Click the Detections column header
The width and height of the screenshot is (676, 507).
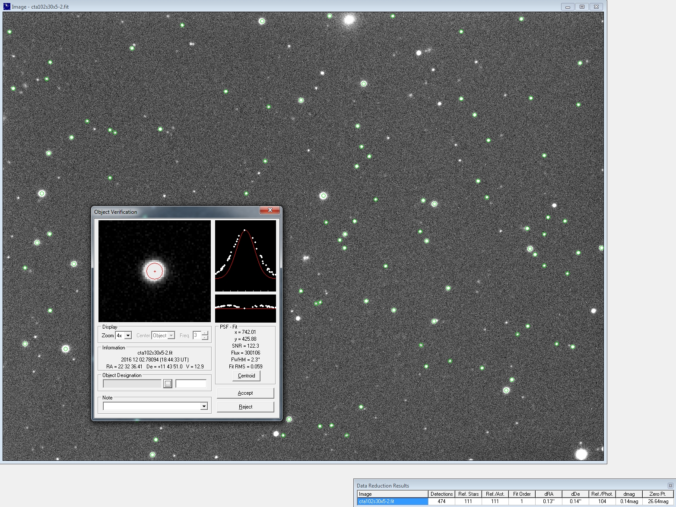coord(441,494)
